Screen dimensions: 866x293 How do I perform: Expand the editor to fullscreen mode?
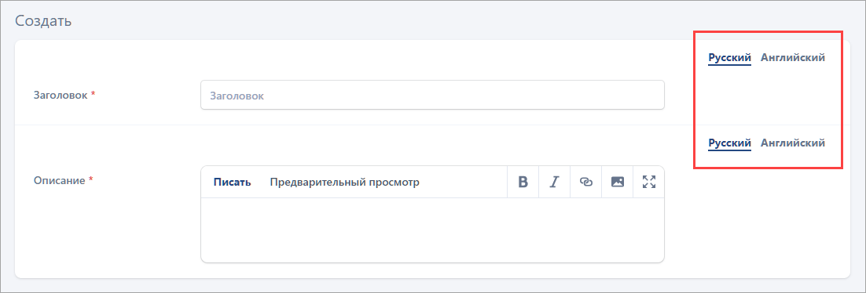[649, 182]
